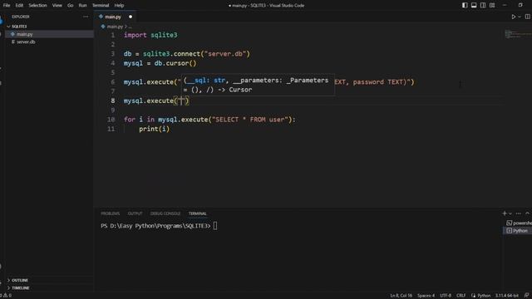532x299 pixels.
Task: Close the unsaved main.py tab dot
Action: (x=131, y=17)
